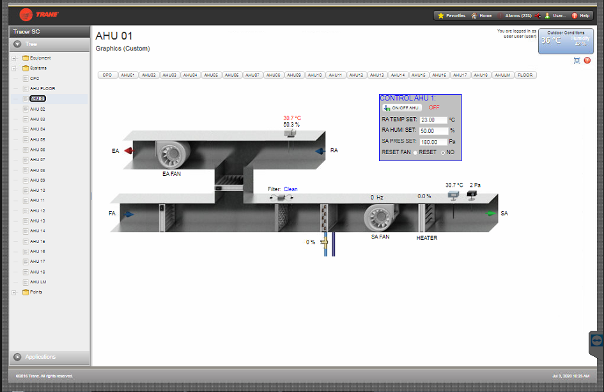Toggle the ON/OFF AHU button

point(402,108)
